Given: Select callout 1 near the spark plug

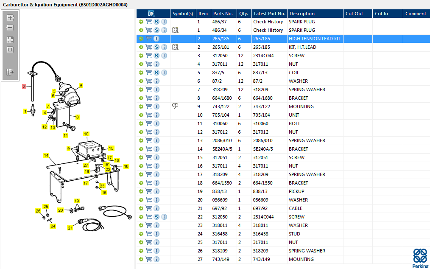Looking at the screenshot, I should pyautogui.click(x=25, y=111).
